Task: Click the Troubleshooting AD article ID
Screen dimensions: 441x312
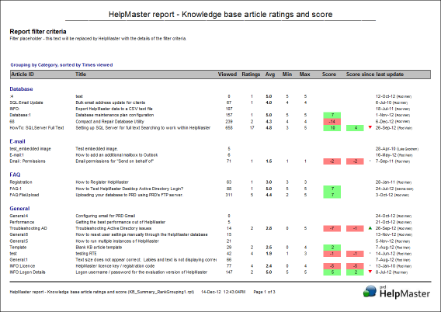Action: (29, 228)
